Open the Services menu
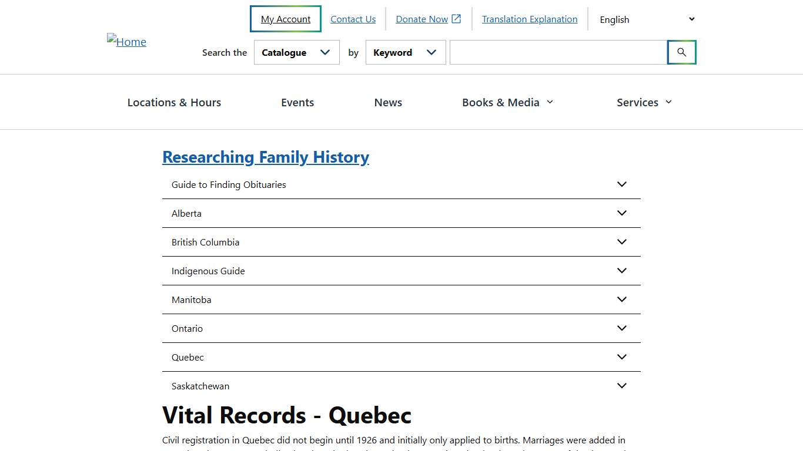Image resolution: width=803 pixels, height=451 pixels. point(643,102)
